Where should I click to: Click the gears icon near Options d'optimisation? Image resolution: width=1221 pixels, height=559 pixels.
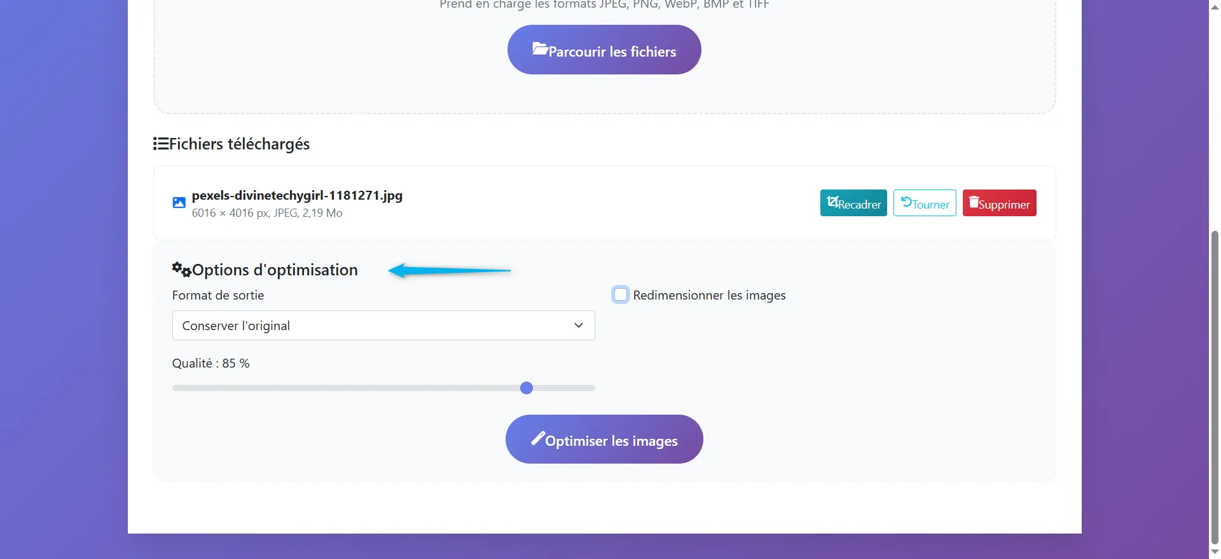tap(181, 270)
